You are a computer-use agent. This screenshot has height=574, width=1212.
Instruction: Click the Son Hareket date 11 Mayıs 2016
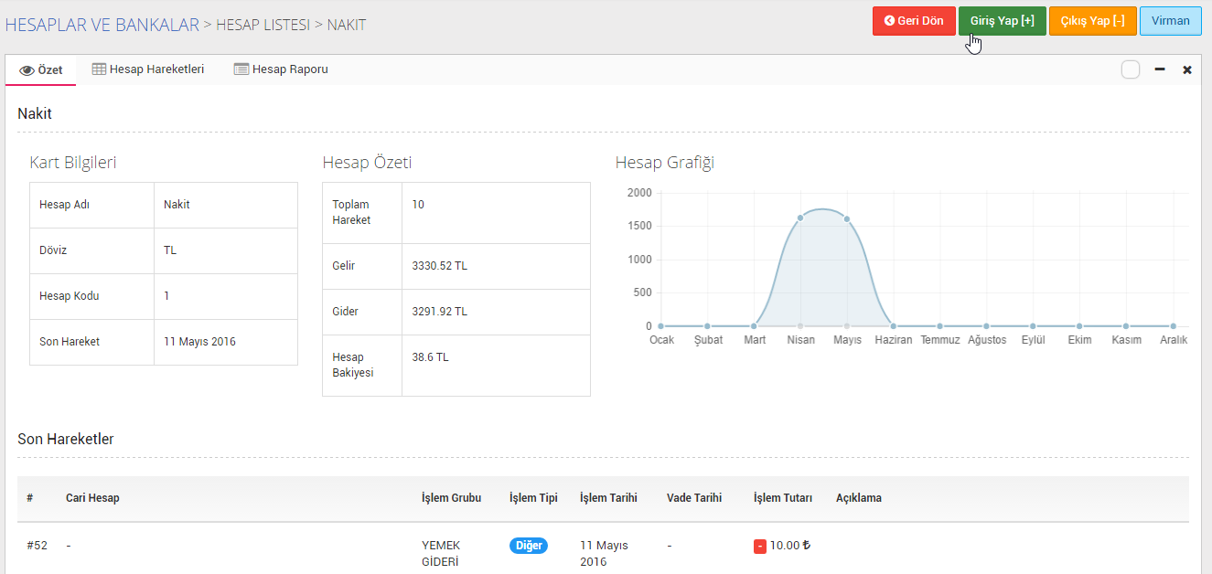tap(199, 342)
